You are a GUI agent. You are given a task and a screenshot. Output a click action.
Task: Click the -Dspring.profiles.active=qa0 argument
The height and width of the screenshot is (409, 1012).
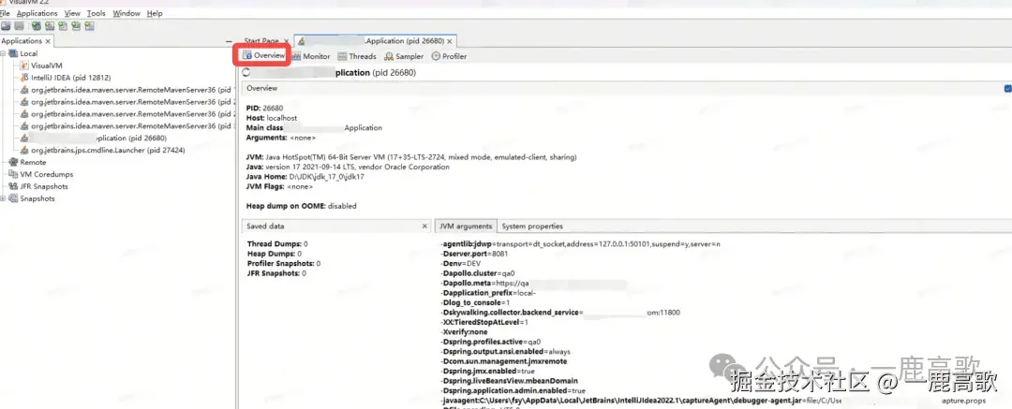click(490, 342)
